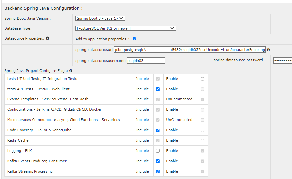Click Include checkbox for Redis Cache
The height and width of the screenshot is (179, 292).
(158, 140)
